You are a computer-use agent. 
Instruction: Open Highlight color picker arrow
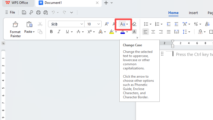[116, 32]
